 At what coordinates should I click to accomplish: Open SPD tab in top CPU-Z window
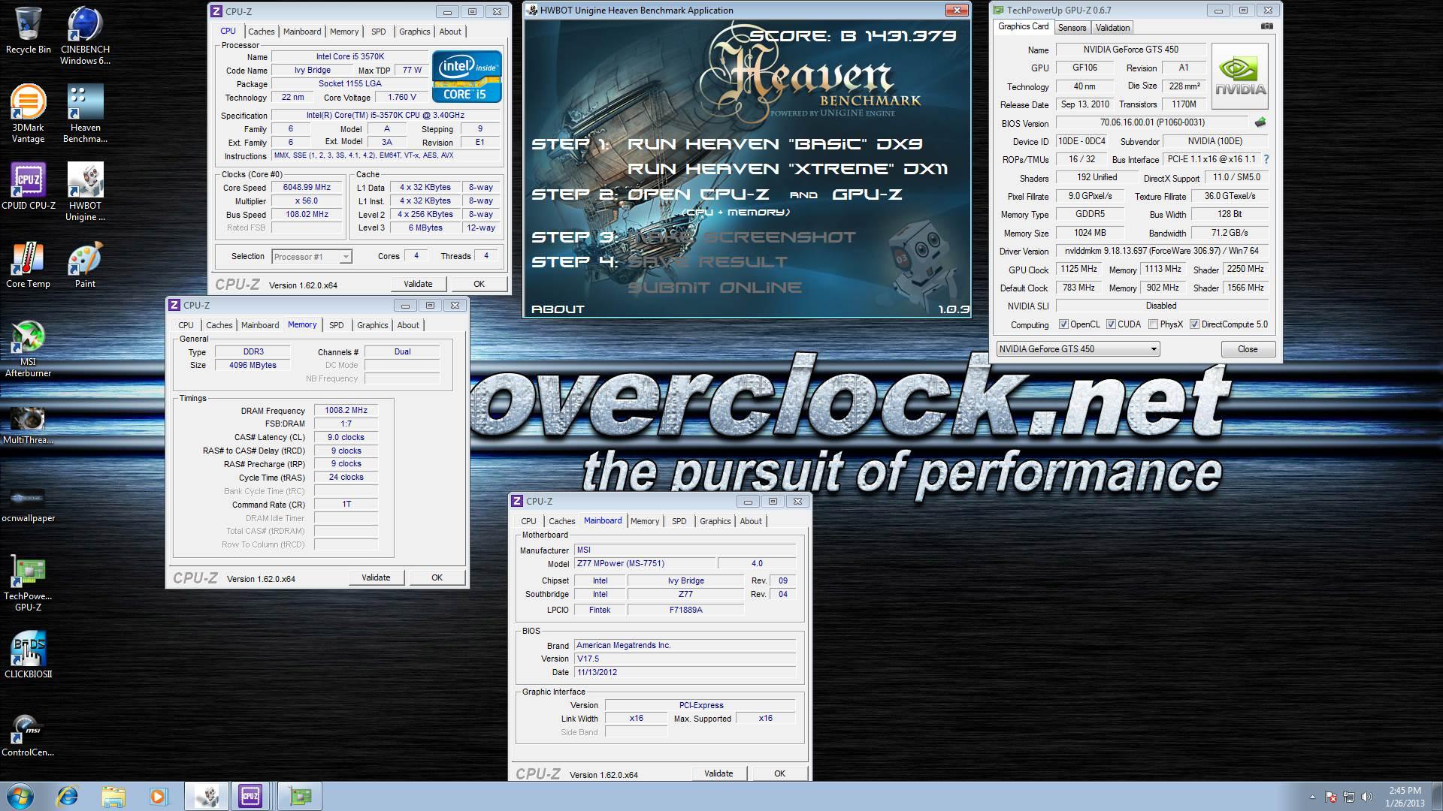tap(379, 32)
